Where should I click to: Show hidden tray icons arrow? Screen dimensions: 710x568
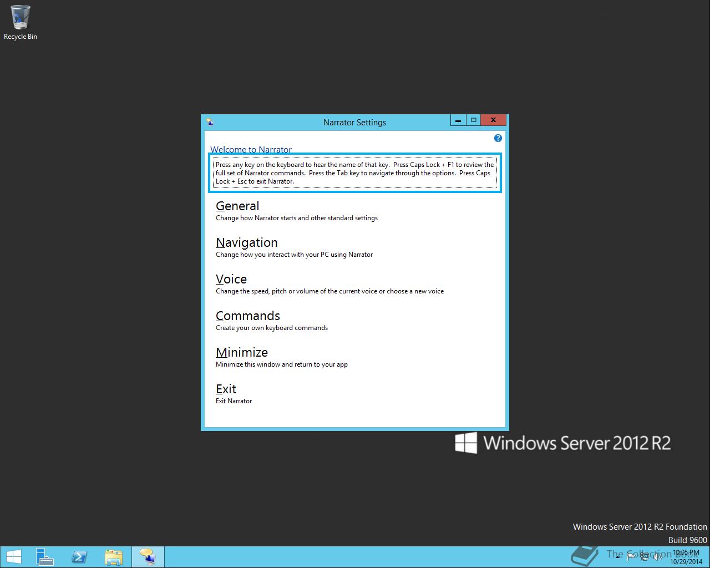[617, 557]
